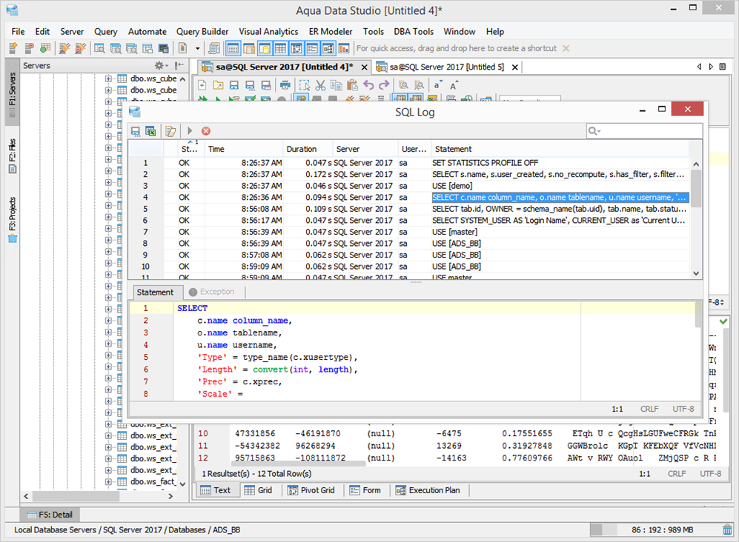The width and height of the screenshot is (739, 542).
Task: Click the red stop icon in SQL Log
Action: (x=206, y=131)
